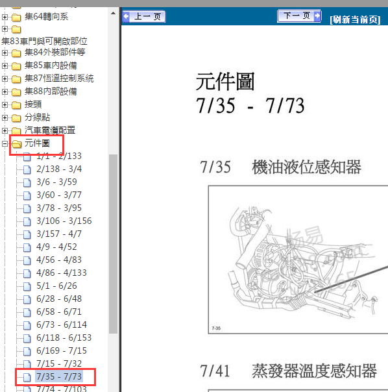The width and height of the screenshot is (388, 392).
Task: Expand the 集88內部設備 folder node
Action: click(x=5, y=92)
